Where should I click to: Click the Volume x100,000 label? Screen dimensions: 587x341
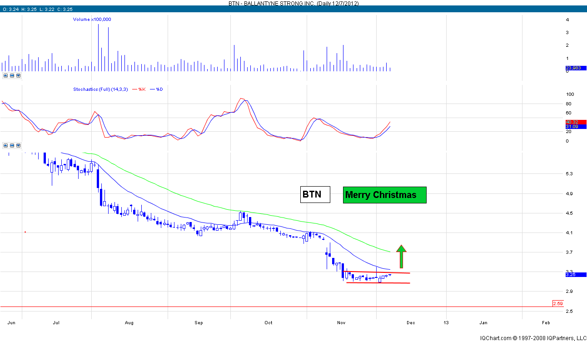92,19
